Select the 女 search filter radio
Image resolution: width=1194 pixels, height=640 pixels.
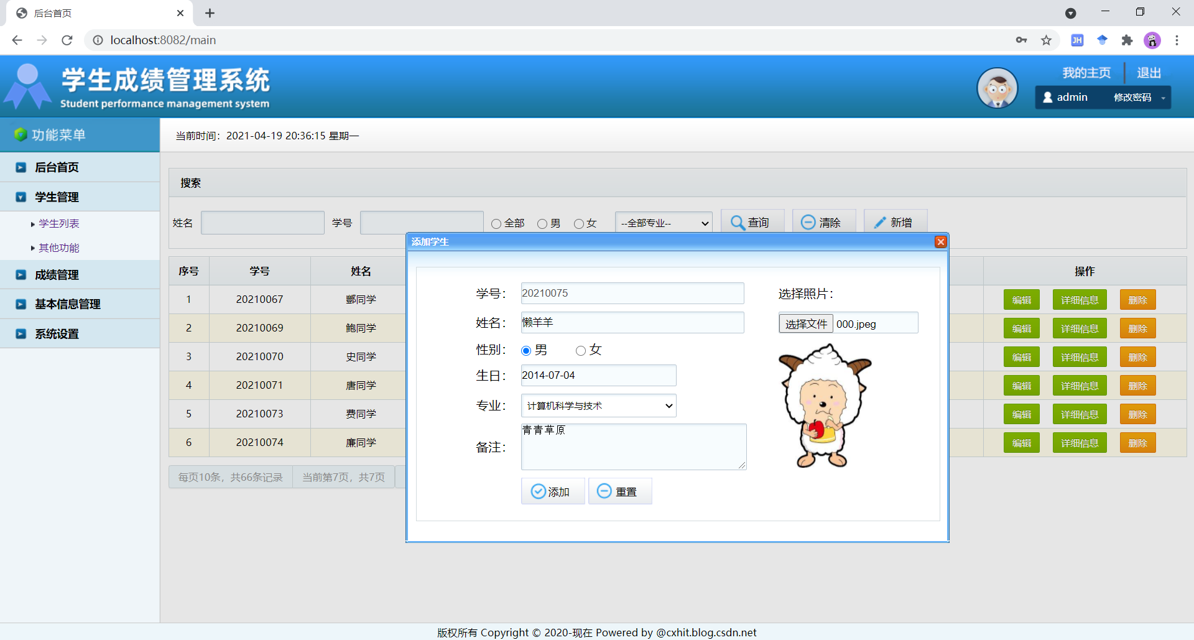click(579, 224)
